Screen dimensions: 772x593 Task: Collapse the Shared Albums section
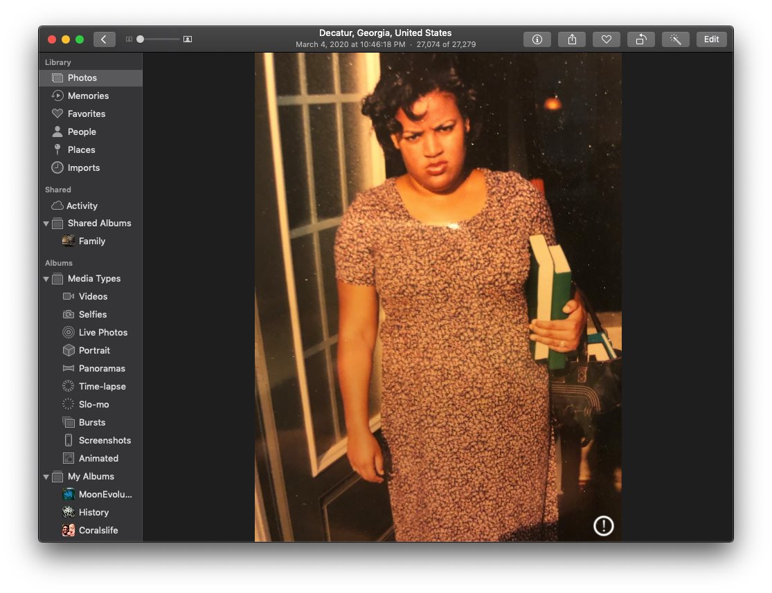(x=46, y=223)
